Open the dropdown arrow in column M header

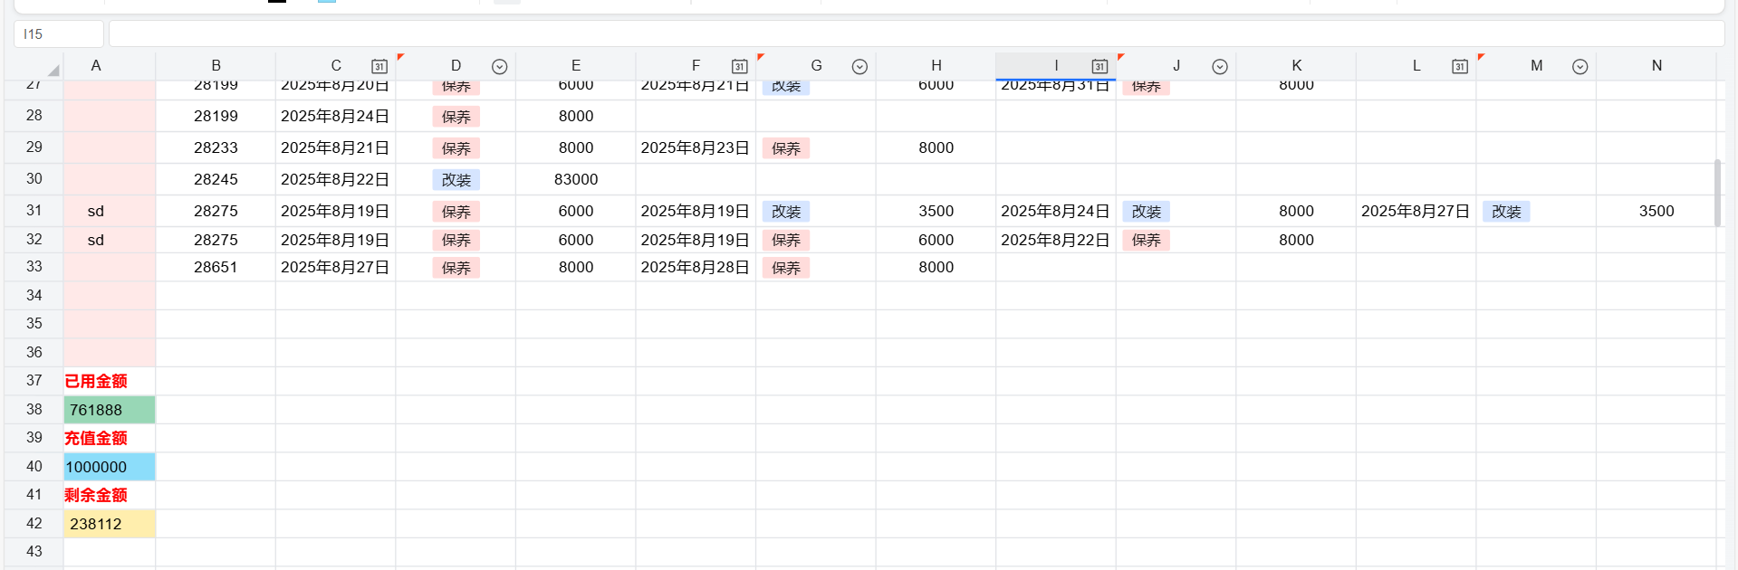point(1580,67)
